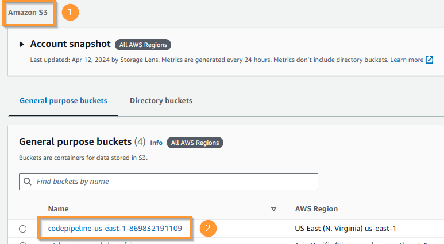Click the orange step 2 annotation circle
This screenshot has width=444, height=244.
coord(208,228)
